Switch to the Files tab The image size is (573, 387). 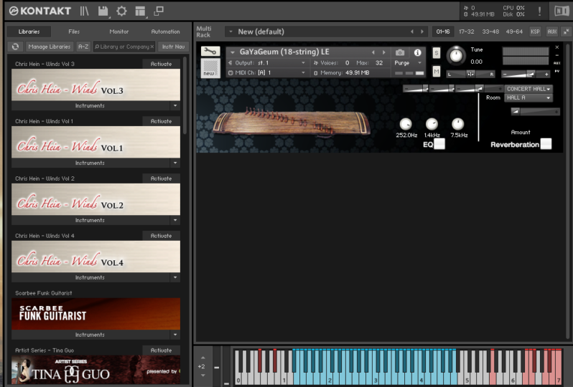click(74, 32)
